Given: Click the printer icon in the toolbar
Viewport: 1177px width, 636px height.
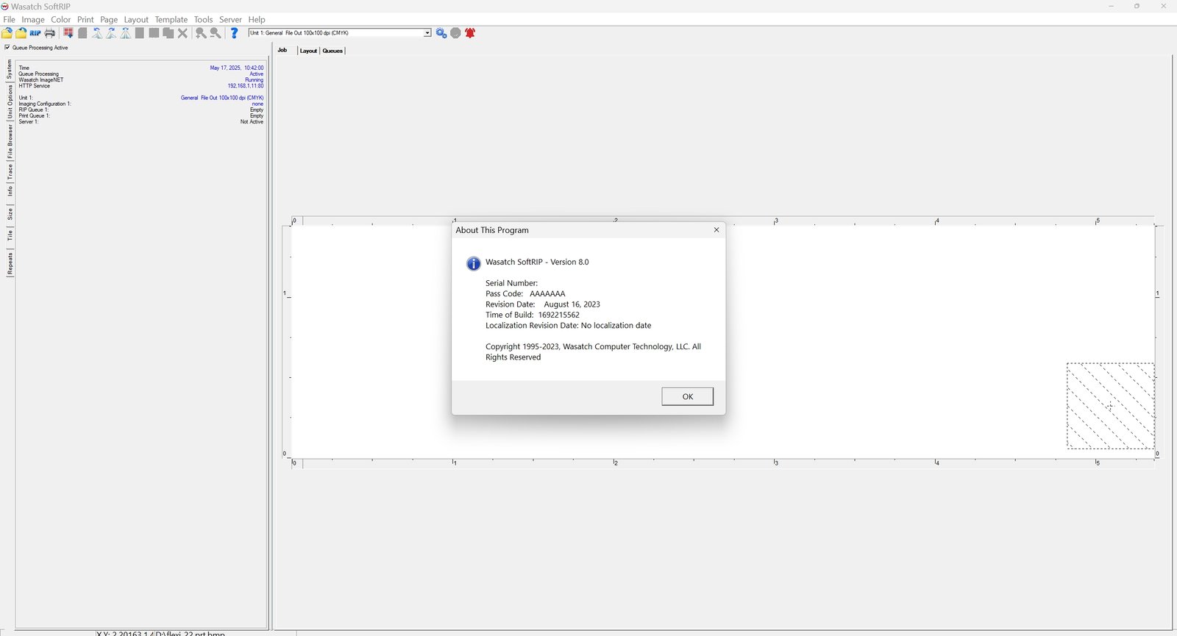Looking at the screenshot, I should coord(50,33).
